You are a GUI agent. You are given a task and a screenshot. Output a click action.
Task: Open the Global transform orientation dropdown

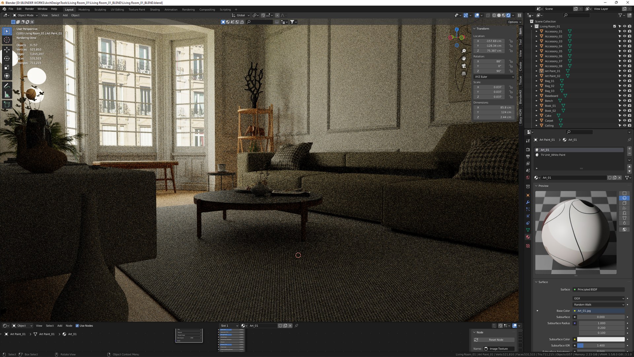(240, 15)
